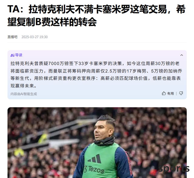Click the thumbs-down icon in AI summary

click(181, 93)
